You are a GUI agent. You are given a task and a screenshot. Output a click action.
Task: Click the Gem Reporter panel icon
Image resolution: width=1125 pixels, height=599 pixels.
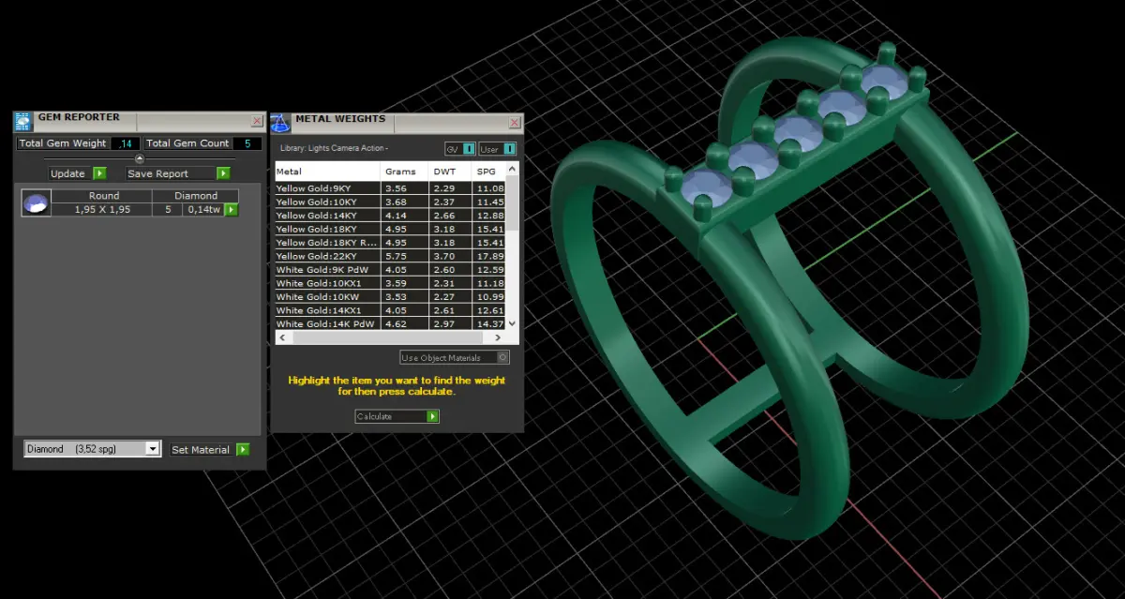pyautogui.click(x=22, y=121)
